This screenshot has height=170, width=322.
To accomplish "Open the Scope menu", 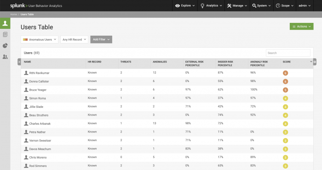I will click(x=285, y=6).
